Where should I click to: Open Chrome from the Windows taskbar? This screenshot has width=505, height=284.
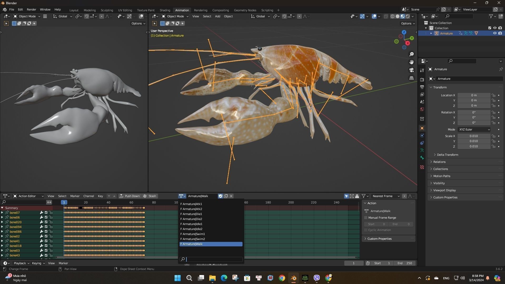(282, 278)
